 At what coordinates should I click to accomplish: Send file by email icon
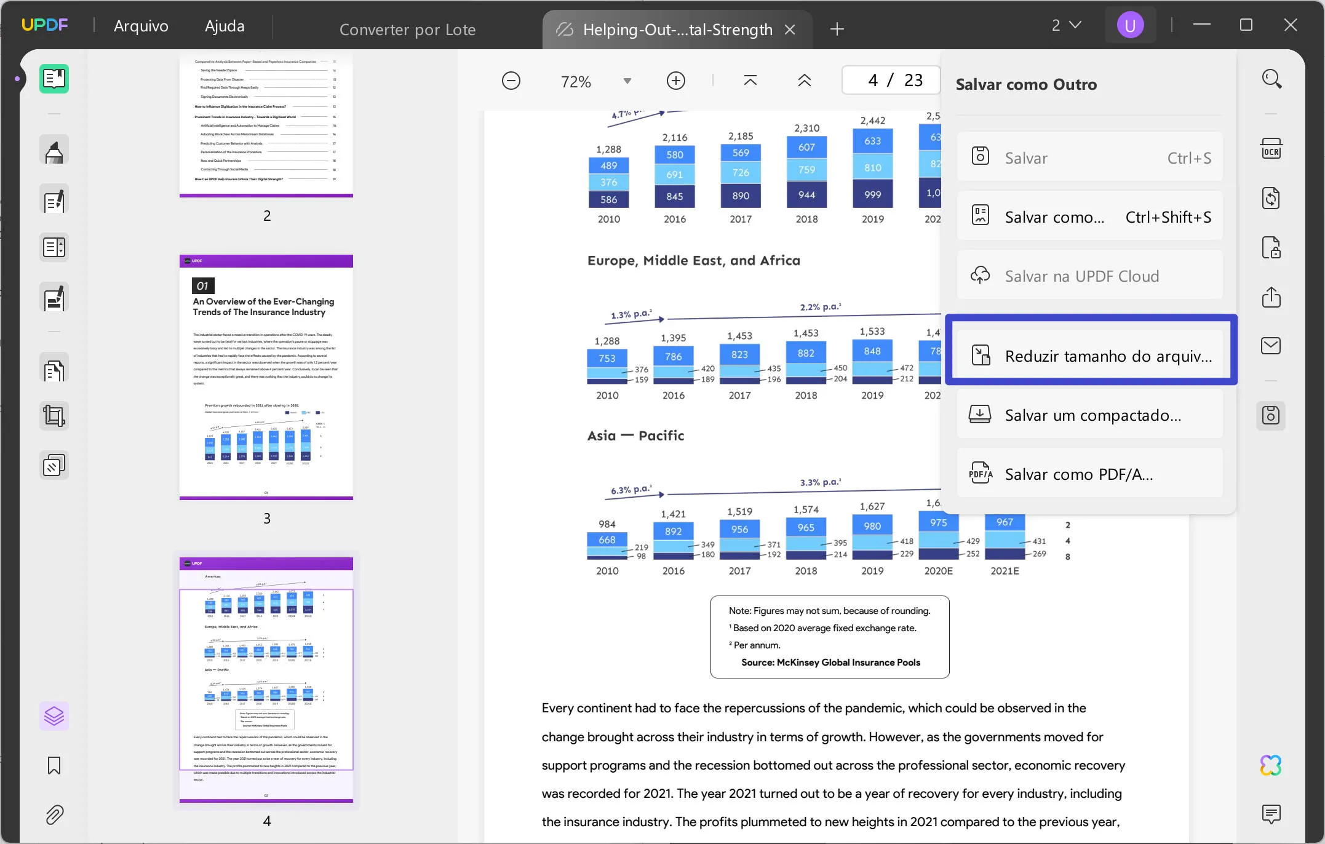coord(1271,346)
